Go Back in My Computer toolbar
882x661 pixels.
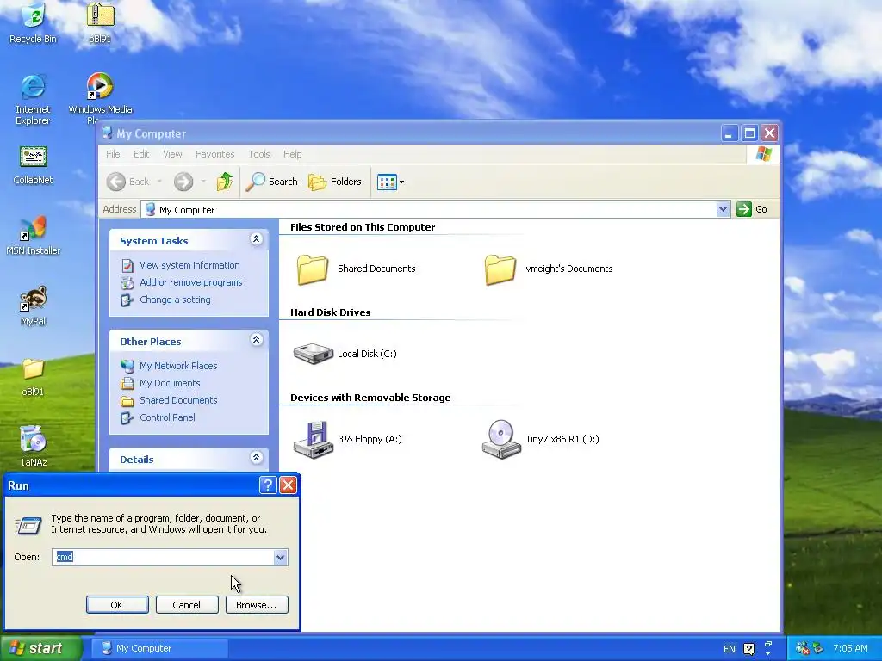tap(128, 182)
